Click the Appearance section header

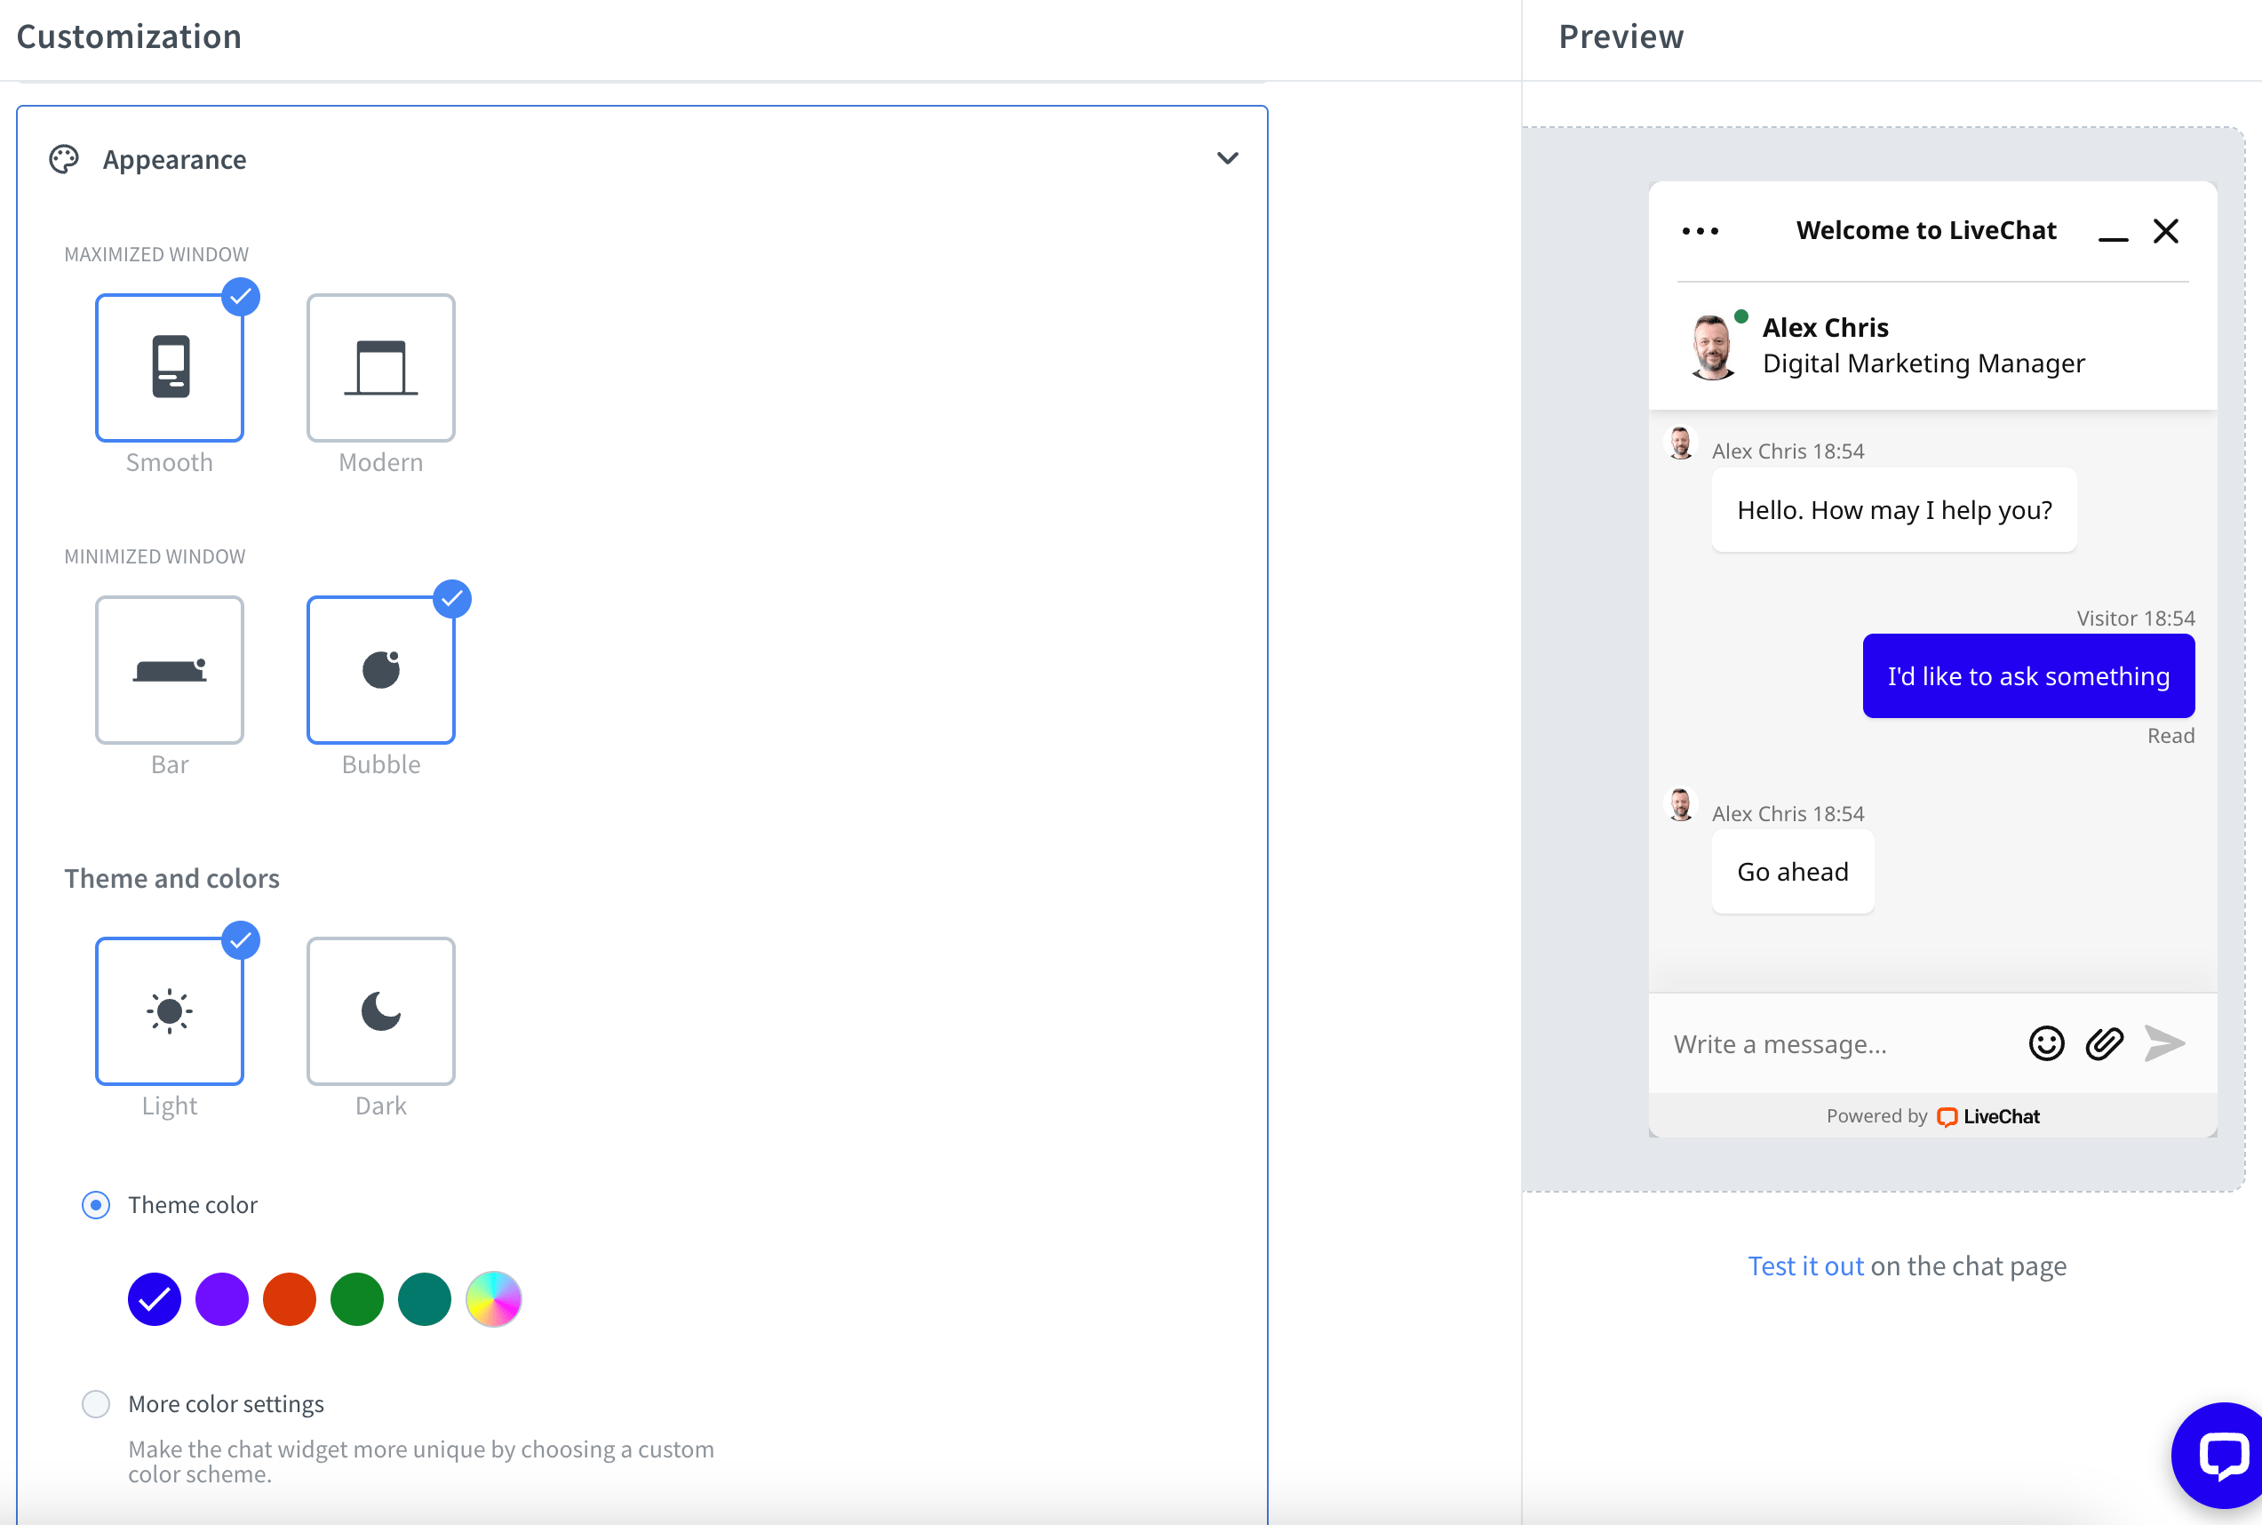(x=175, y=159)
